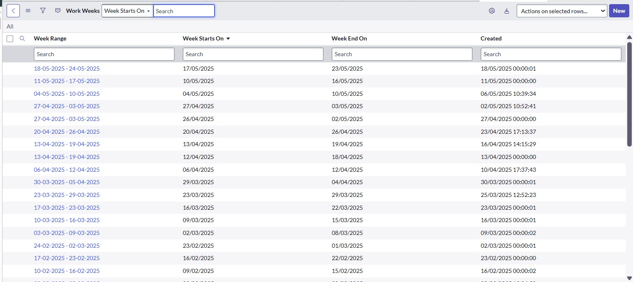Screen dimensions: 633x282
Task: Open the list context menu hamburger icon
Action: (x=28, y=11)
